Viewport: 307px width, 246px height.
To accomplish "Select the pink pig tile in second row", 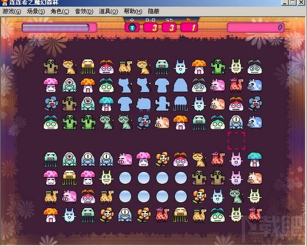I will (217, 85).
